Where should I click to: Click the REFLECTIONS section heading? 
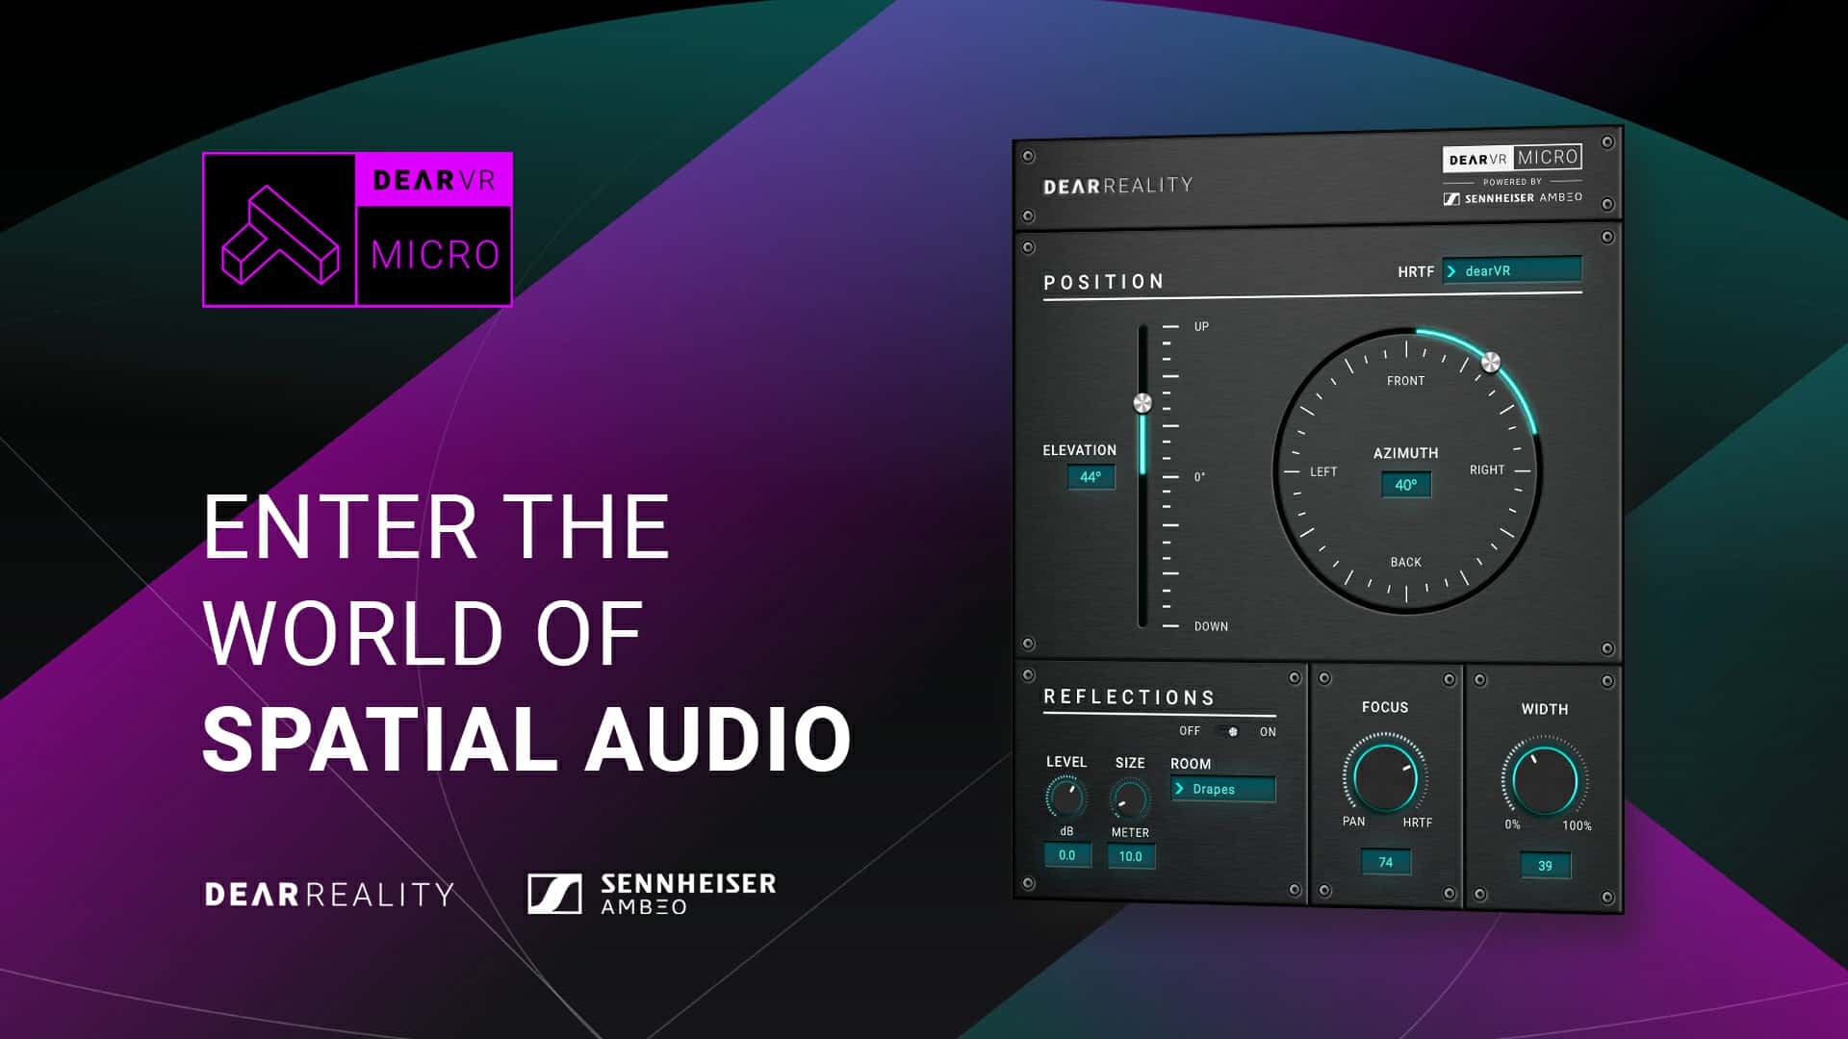point(1129,697)
